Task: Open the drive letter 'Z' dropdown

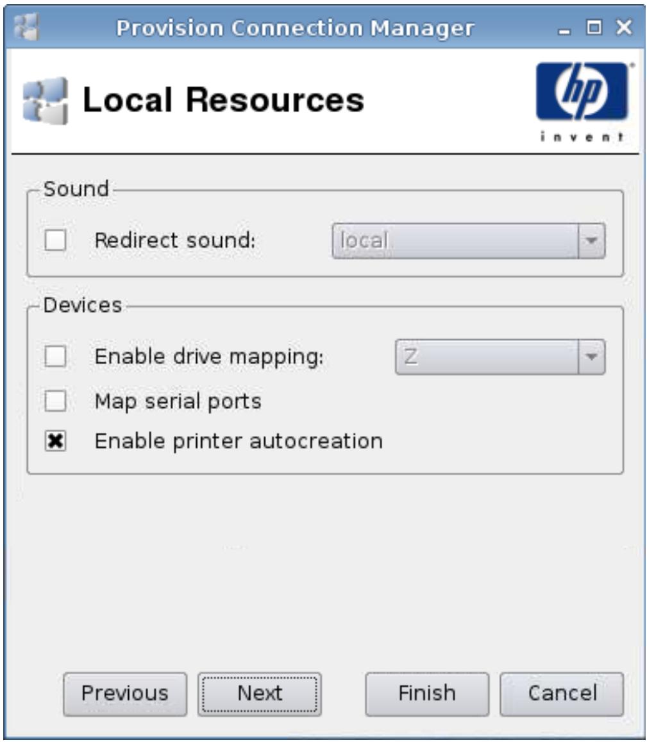Action: [x=500, y=357]
